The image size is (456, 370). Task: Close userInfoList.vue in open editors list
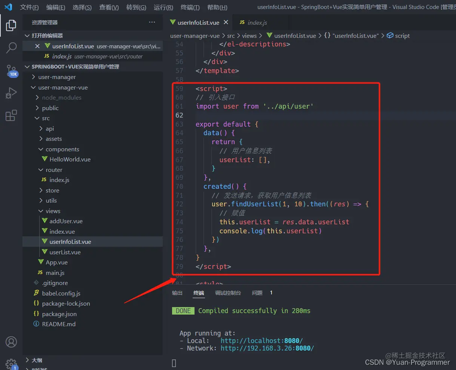(x=37, y=46)
